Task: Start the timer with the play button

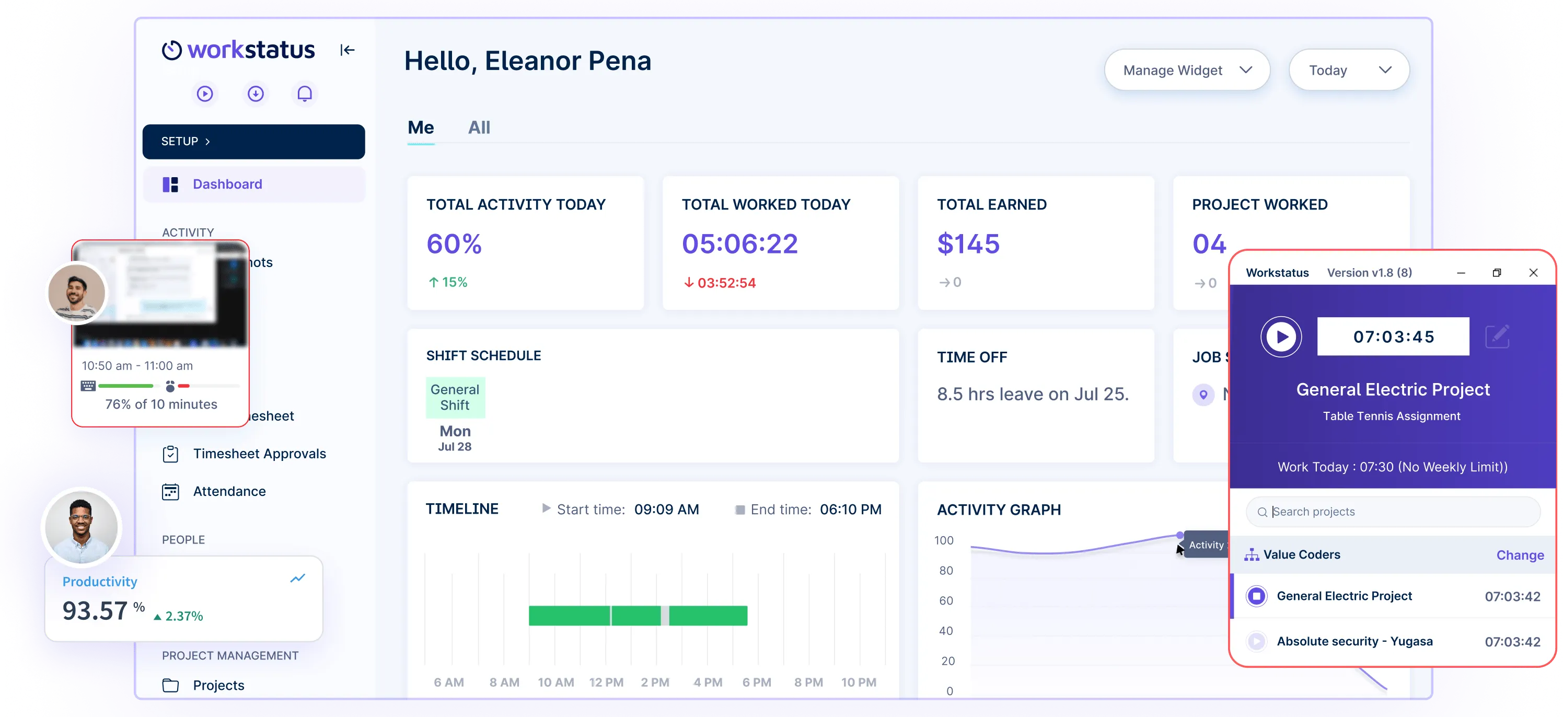Action: point(1281,336)
